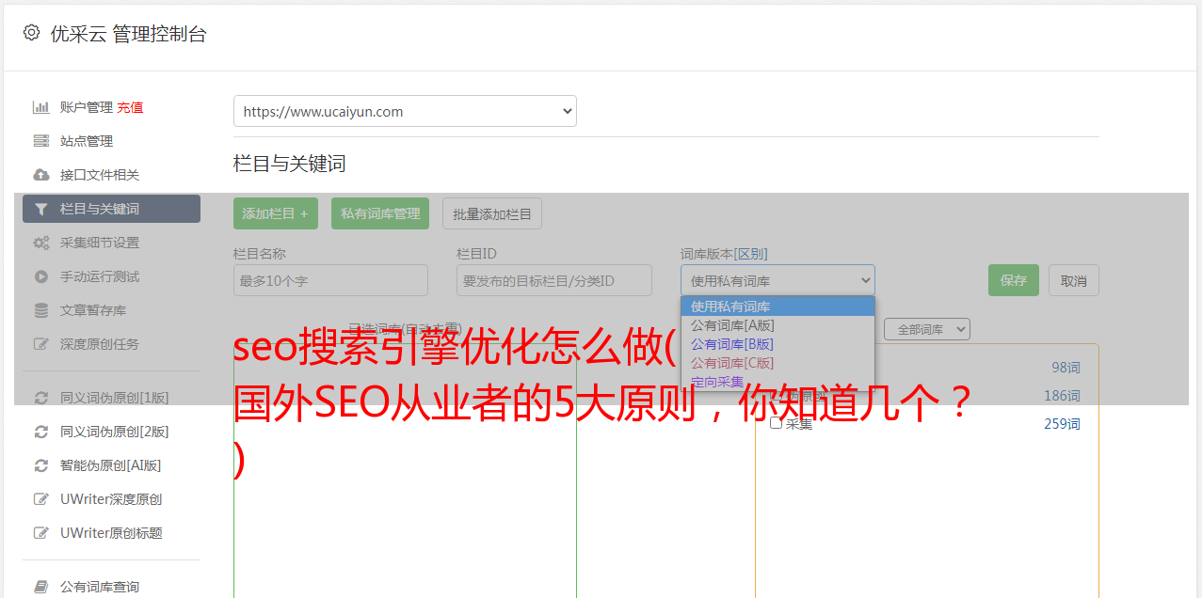Focus the 栏目名称 input field
The height and width of the screenshot is (598, 1202).
[x=330, y=280]
